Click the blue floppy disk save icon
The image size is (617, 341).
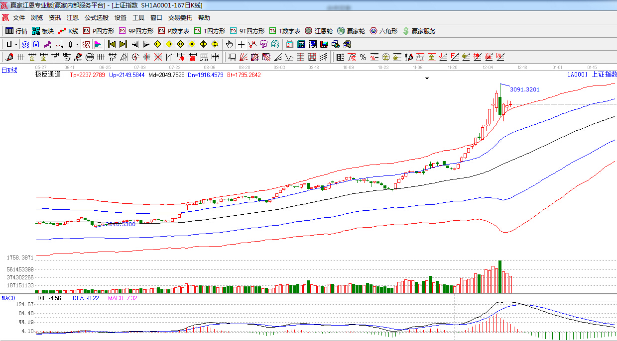pyautogui.click(x=324, y=44)
